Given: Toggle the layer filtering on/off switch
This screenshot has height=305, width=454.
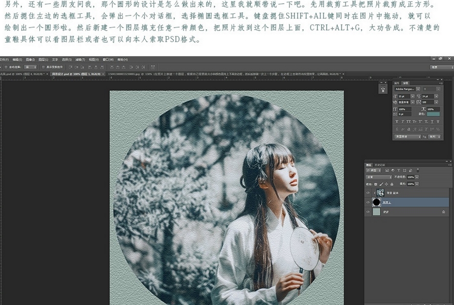Looking at the screenshot, I should tap(418, 170).
